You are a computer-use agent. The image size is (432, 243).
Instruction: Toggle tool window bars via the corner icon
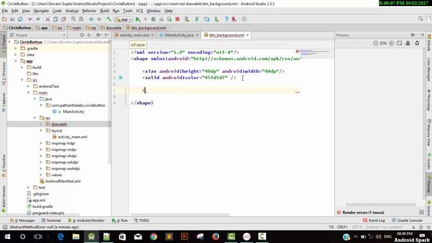point(5,227)
